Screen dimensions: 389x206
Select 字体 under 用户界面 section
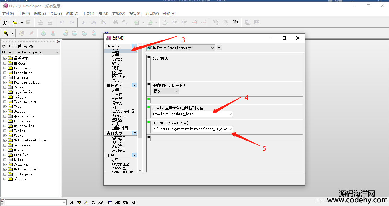click(115, 107)
